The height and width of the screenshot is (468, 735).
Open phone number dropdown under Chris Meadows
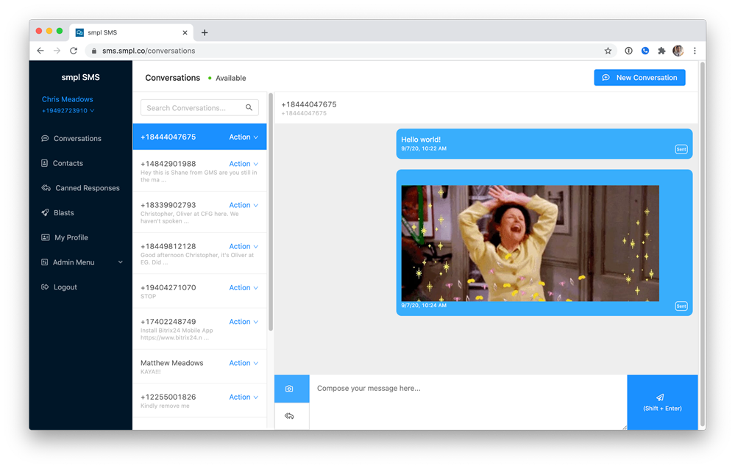pos(68,111)
